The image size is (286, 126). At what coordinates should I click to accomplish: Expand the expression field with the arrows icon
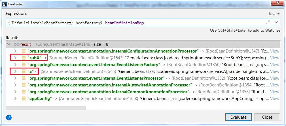[268, 22]
